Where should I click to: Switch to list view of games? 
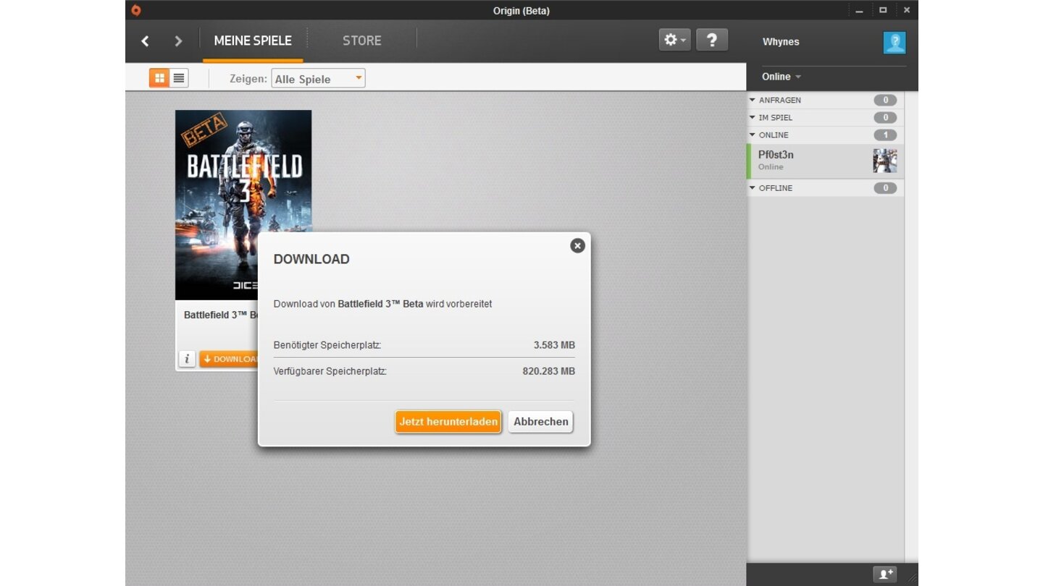[179, 78]
